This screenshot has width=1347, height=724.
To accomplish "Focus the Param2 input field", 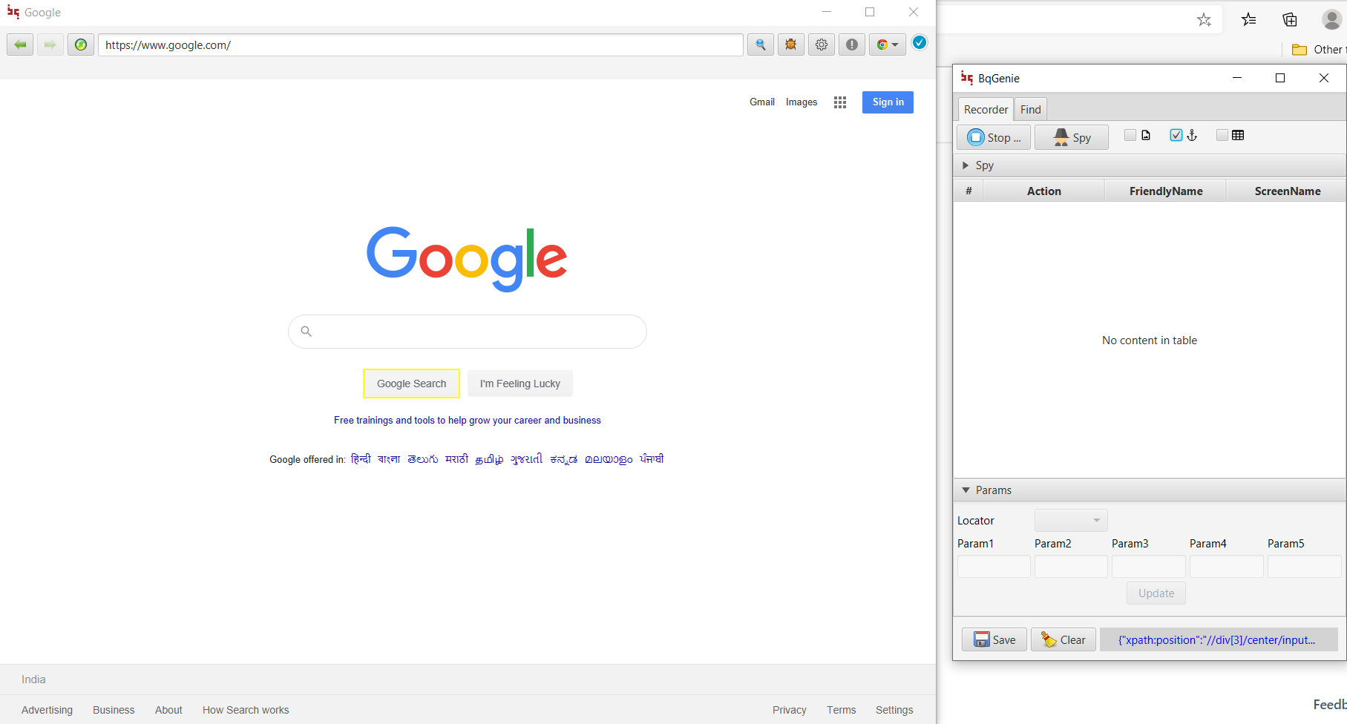I will (1071, 567).
